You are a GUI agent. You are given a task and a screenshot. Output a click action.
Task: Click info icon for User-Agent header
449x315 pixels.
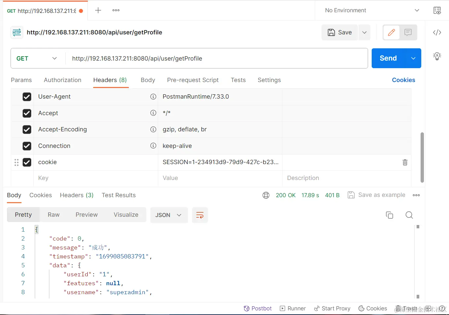coord(153,97)
